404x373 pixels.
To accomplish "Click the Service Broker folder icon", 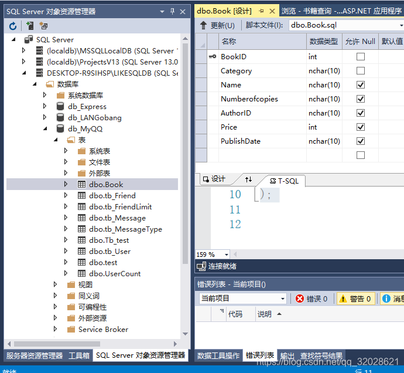I will (x=71, y=329).
